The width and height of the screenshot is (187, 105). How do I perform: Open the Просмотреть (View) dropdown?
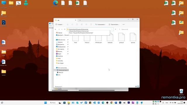coord(114,24)
